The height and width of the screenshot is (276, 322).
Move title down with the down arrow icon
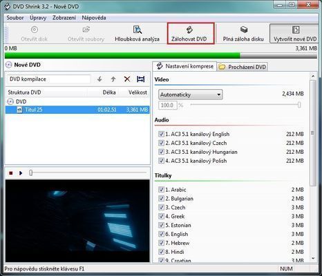(100, 79)
